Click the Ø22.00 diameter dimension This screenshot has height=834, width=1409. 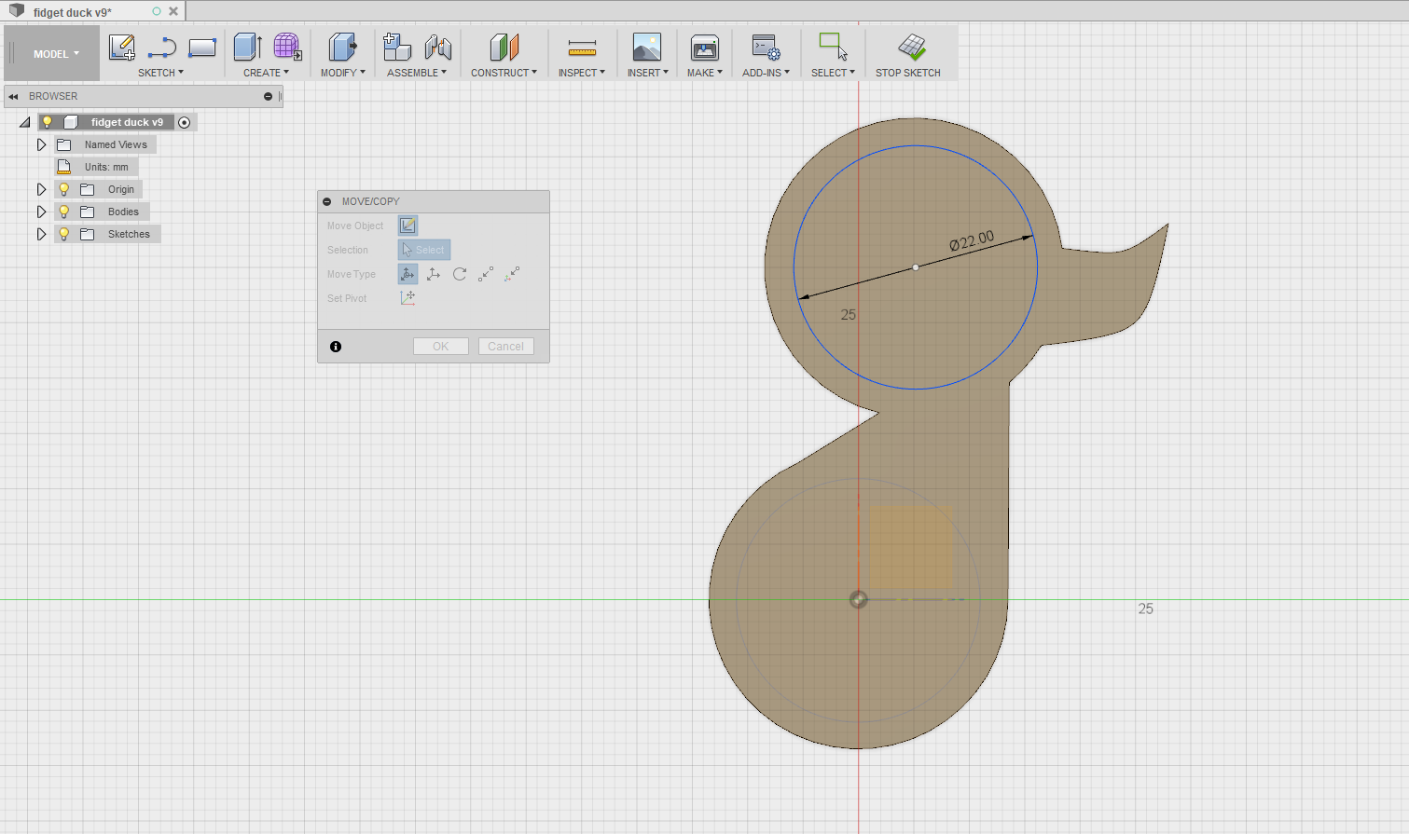[x=972, y=241]
